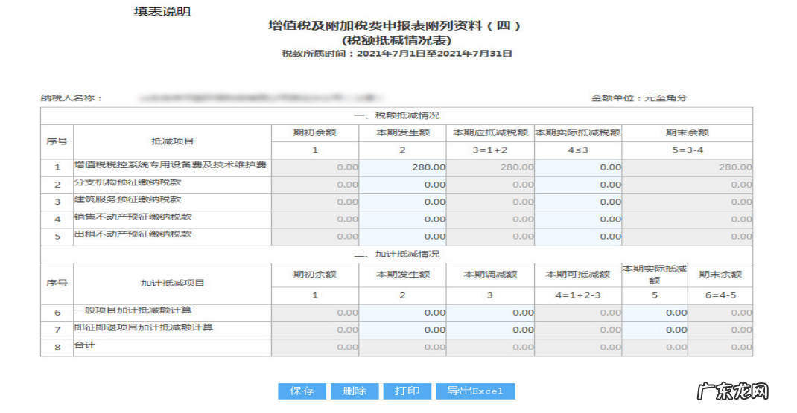Viewport: 797px width, 413px height.
Task: Select text 增值税税控系统专用设备费及技术维护费
Action: [171, 165]
